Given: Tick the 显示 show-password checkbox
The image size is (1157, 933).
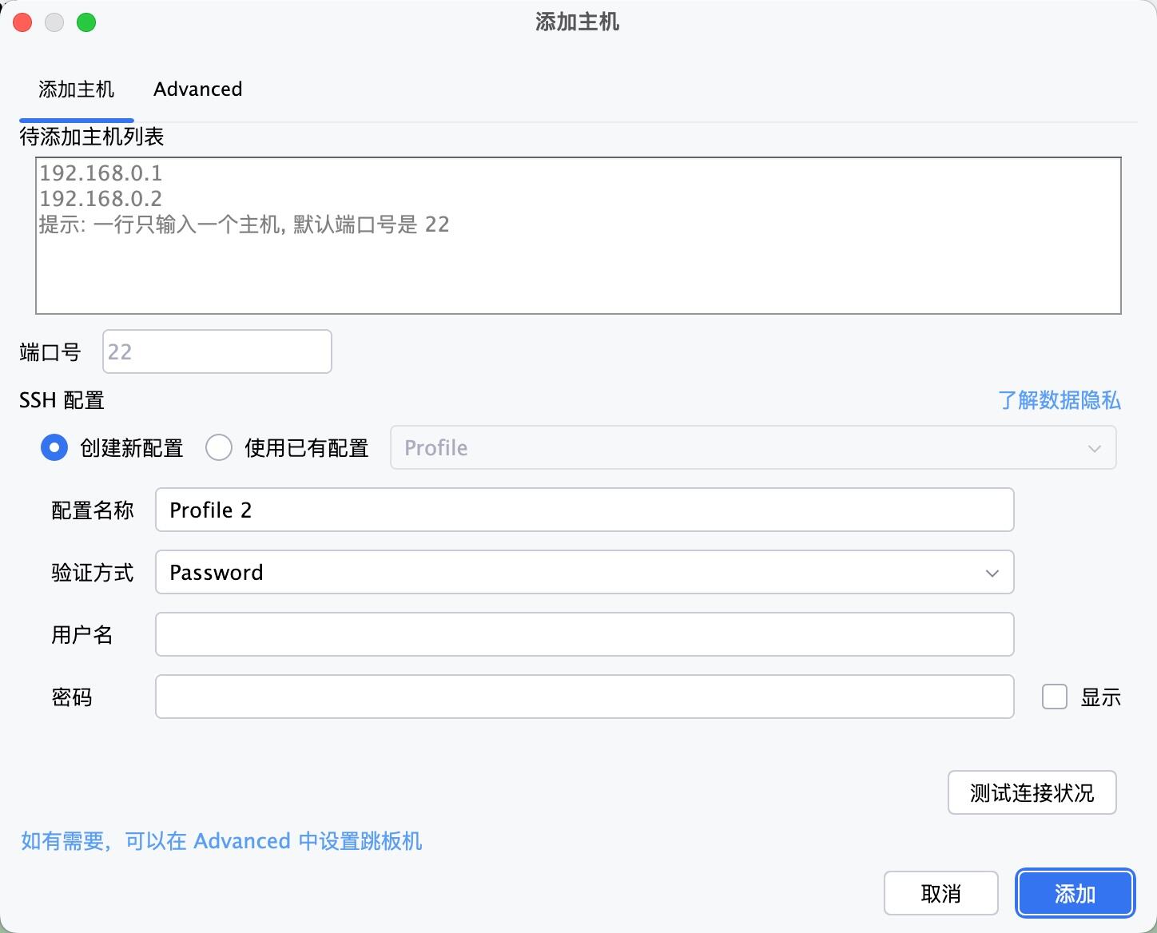Looking at the screenshot, I should pyautogui.click(x=1055, y=697).
